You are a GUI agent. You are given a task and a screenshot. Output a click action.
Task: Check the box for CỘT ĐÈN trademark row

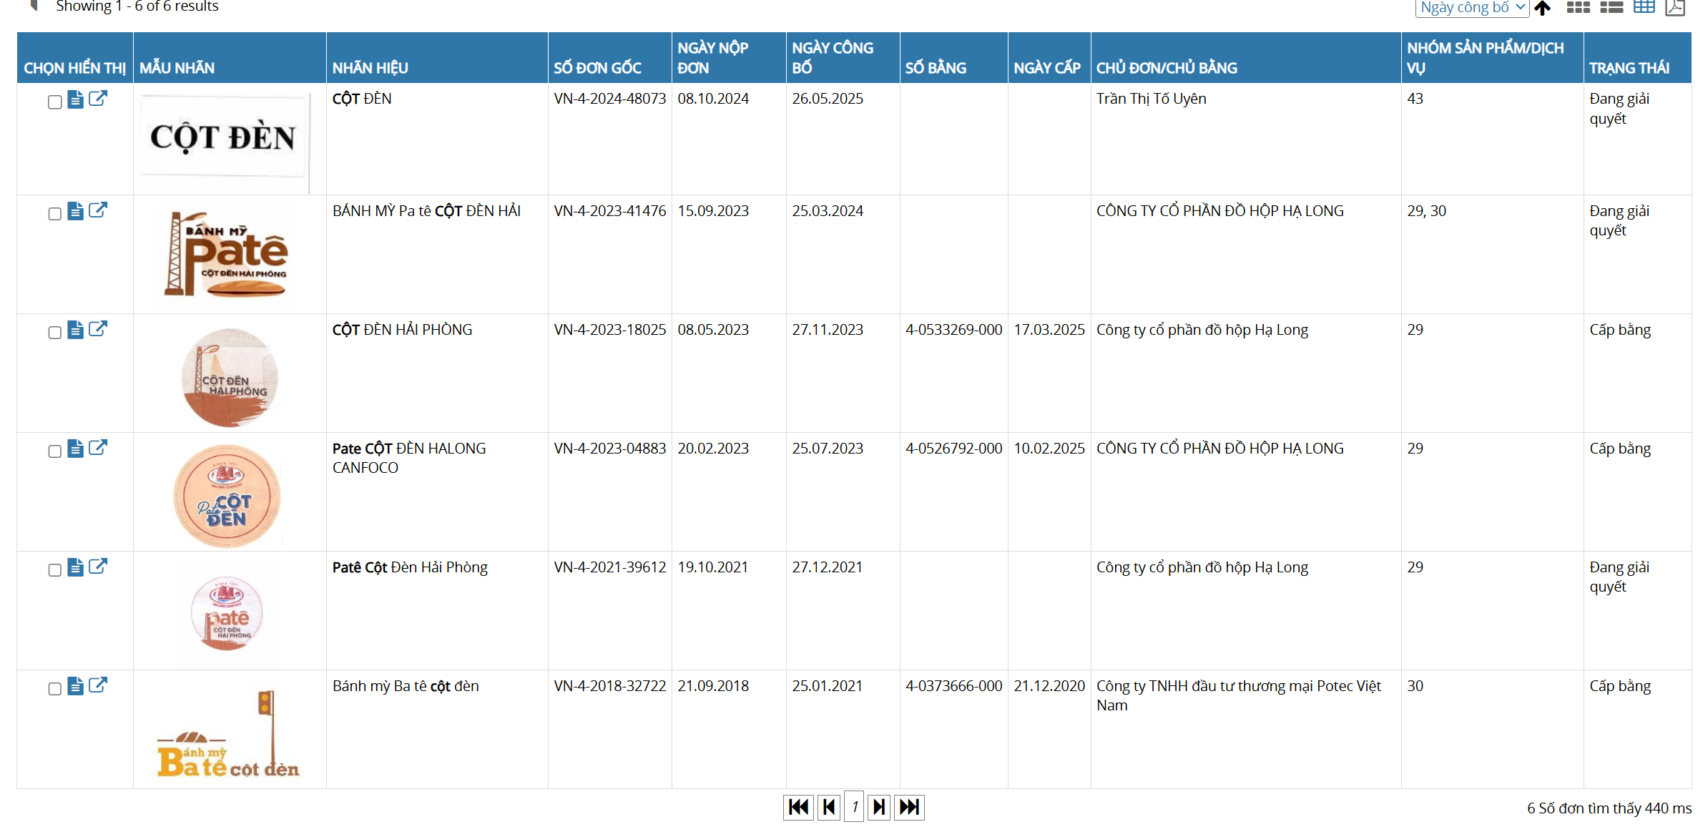(54, 102)
